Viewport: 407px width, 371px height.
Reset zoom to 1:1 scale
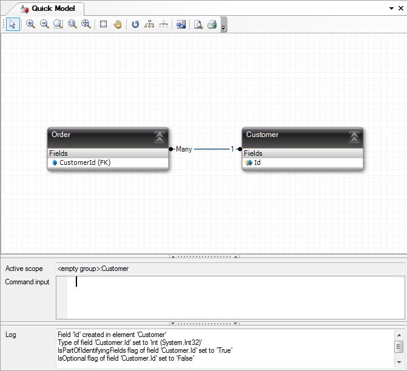(x=72, y=24)
